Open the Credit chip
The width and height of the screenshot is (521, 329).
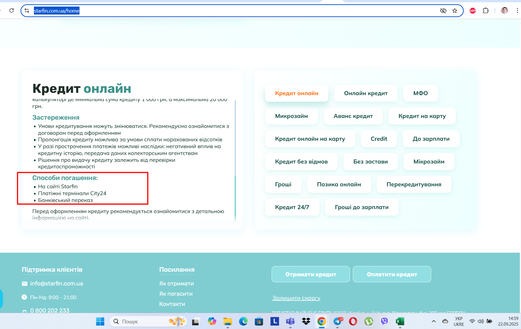pos(379,139)
